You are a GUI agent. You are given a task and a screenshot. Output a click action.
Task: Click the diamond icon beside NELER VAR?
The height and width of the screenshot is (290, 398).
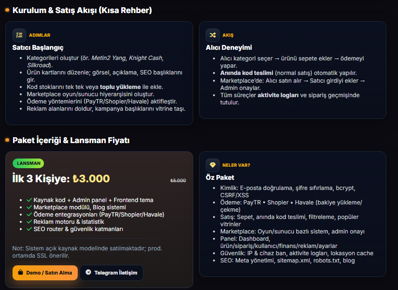pos(213,165)
